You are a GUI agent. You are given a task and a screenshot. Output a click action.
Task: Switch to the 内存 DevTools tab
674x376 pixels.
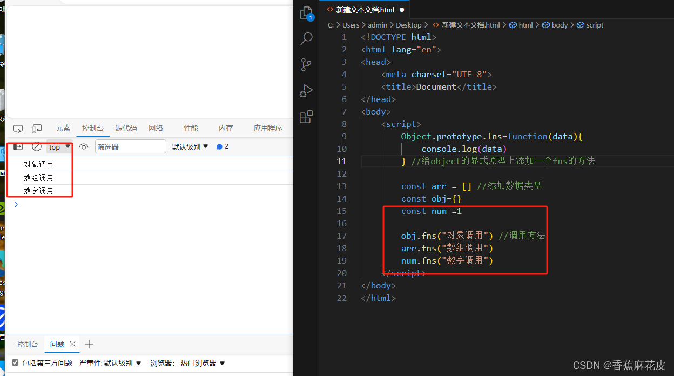pyautogui.click(x=226, y=128)
